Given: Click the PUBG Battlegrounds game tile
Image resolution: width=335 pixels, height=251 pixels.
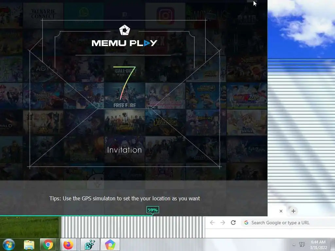Looking at the screenshot, I should click(x=125, y=122).
